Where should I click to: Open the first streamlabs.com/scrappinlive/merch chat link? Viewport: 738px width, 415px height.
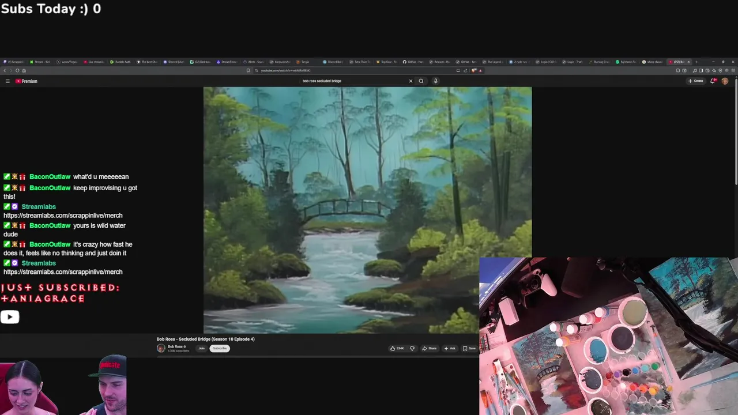[63, 216]
